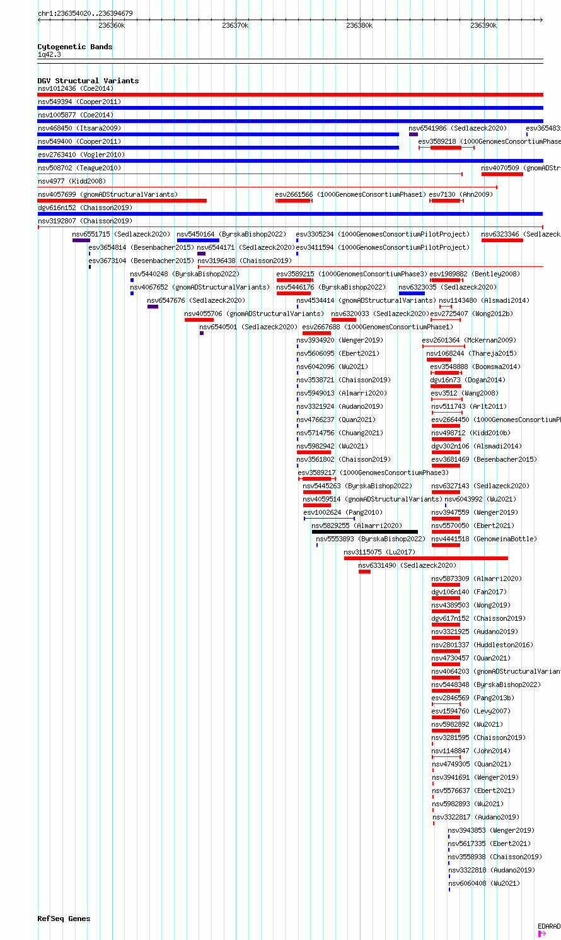
Task: Click the esv1002624 (Pang2010) label
Action: pos(344,512)
